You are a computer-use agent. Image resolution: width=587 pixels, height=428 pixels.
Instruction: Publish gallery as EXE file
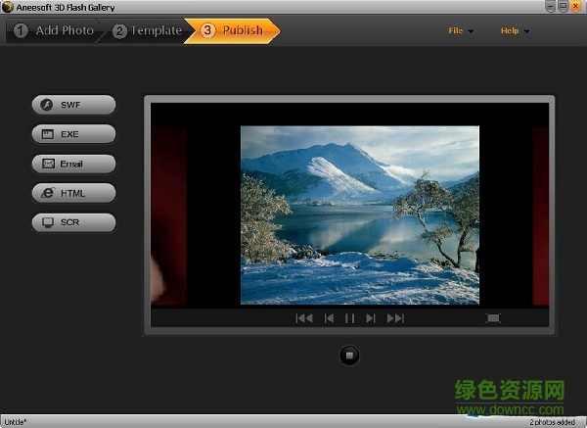click(73, 134)
